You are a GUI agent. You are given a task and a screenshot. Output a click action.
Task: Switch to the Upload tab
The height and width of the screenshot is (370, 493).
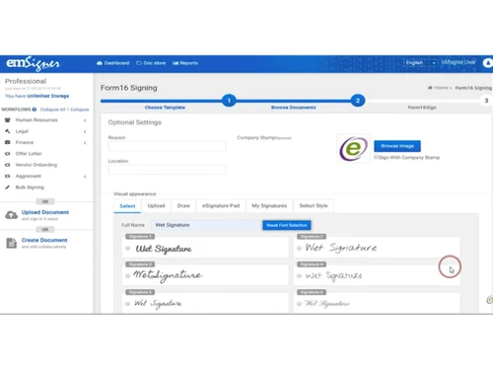pyautogui.click(x=156, y=205)
